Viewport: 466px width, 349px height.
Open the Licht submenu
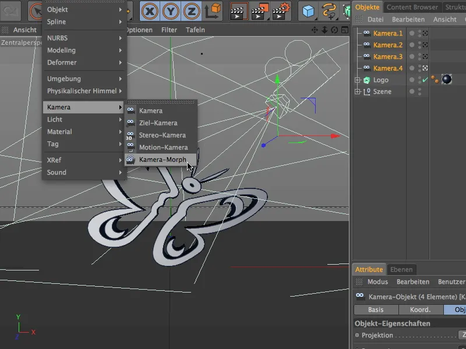coord(84,119)
